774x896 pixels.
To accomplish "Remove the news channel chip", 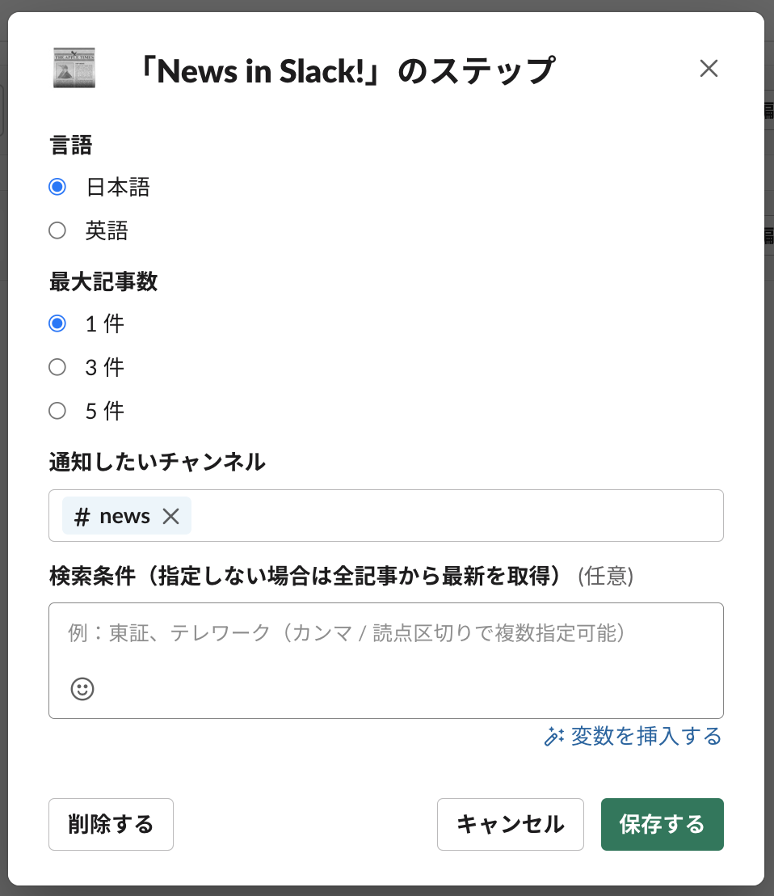I will click(170, 516).
